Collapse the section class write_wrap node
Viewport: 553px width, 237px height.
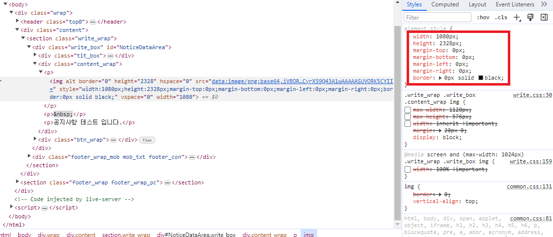click(23, 38)
